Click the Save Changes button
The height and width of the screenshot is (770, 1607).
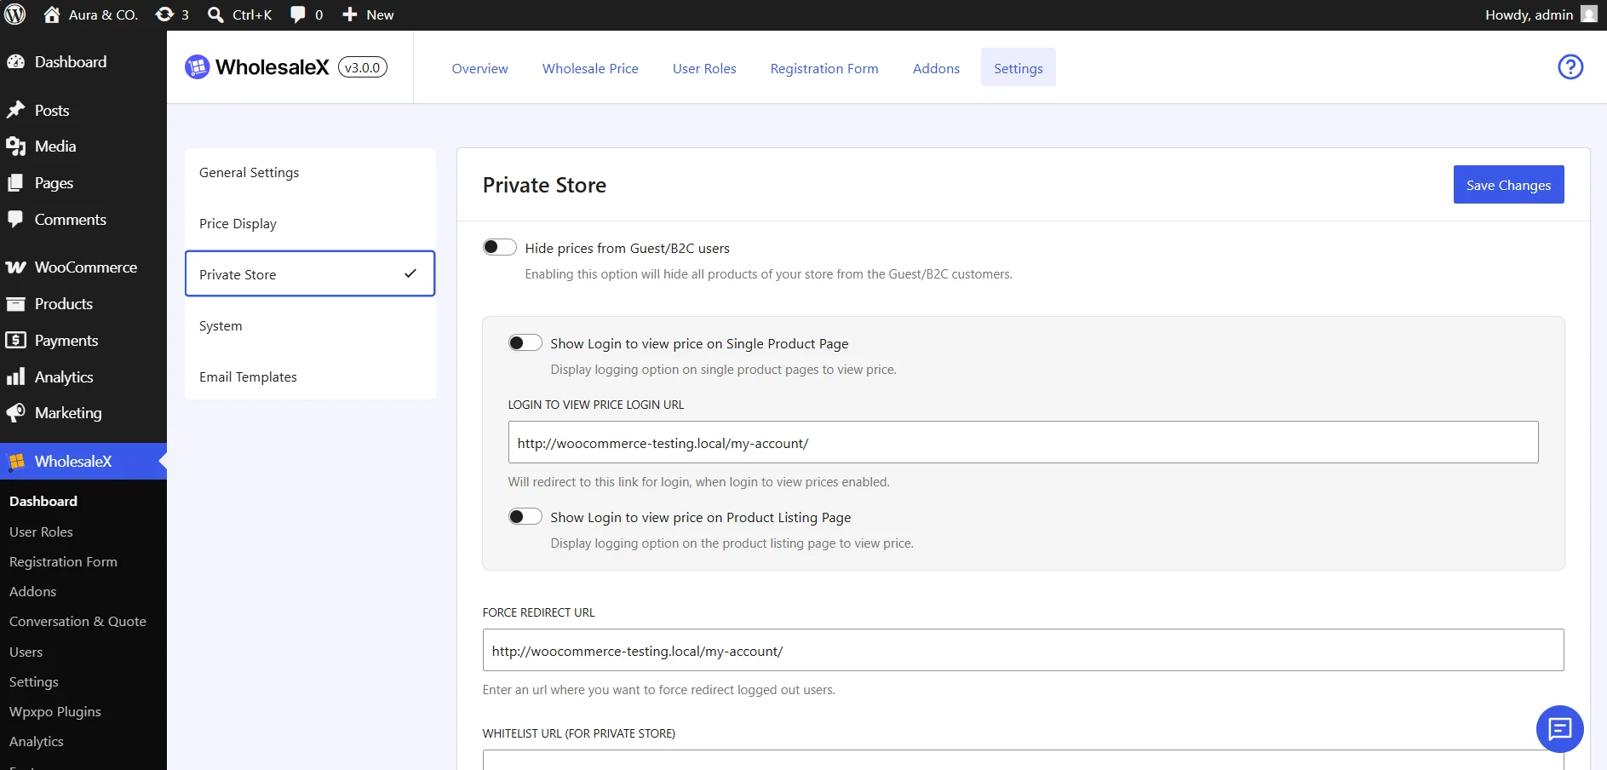coord(1508,185)
